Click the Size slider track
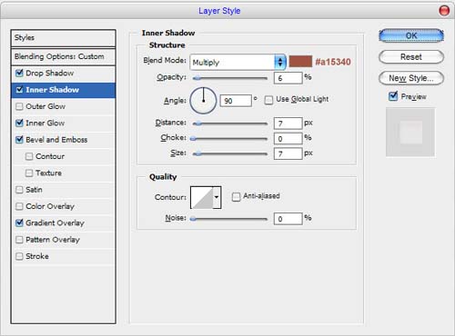 pos(230,154)
